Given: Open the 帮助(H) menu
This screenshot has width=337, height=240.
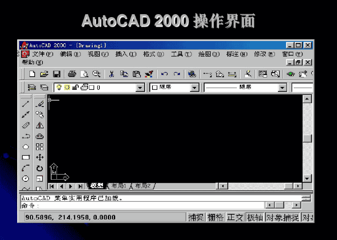Looking at the screenshot, I should click(x=32, y=62).
